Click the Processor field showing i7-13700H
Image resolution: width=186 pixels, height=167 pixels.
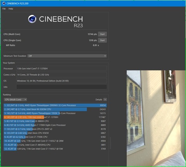[x=62, y=68]
